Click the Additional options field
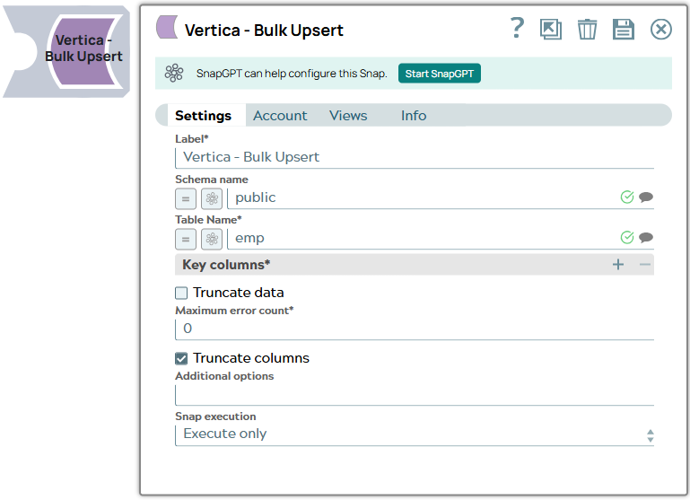The height and width of the screenshot is (500, 690). (x=414, y=395)
